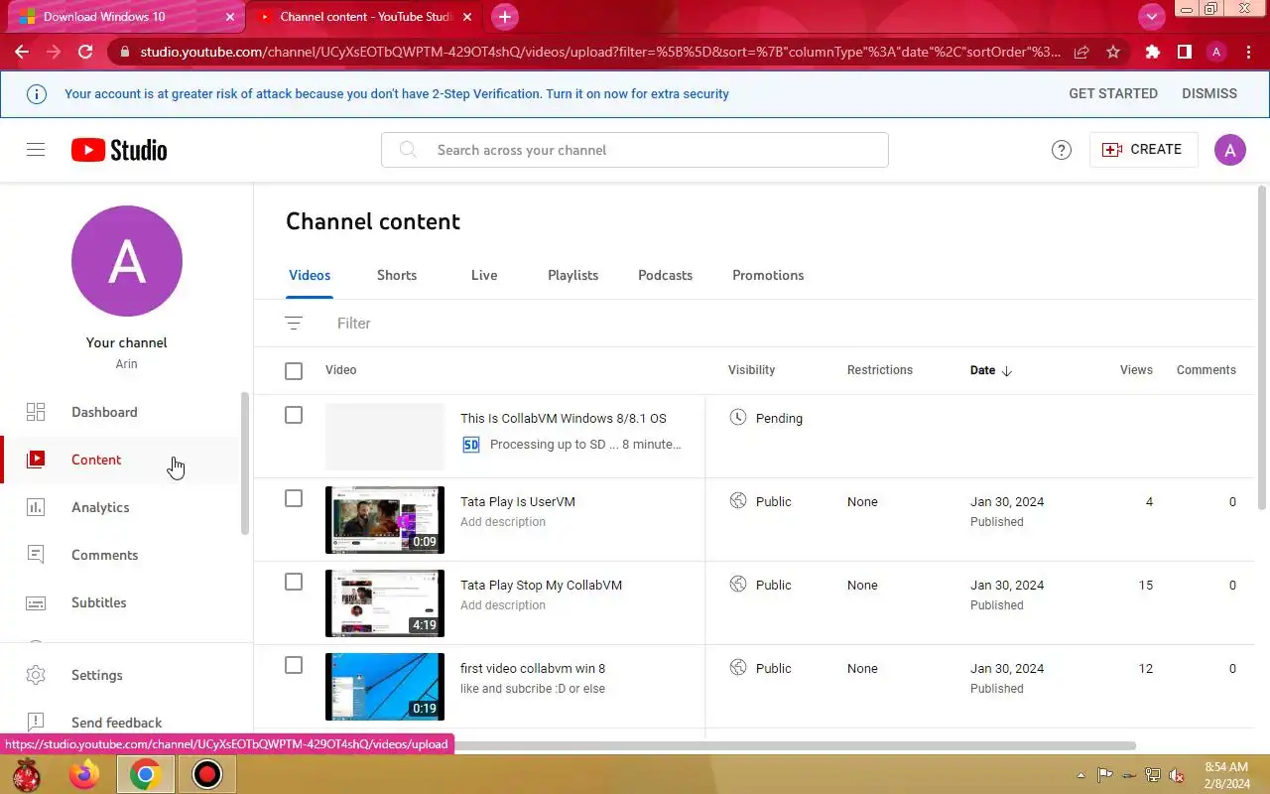Image resolution: width=1270 pixels, height=794 pixels.
Task: Click the sidebar vertical scrollbar
Action: 245,463
